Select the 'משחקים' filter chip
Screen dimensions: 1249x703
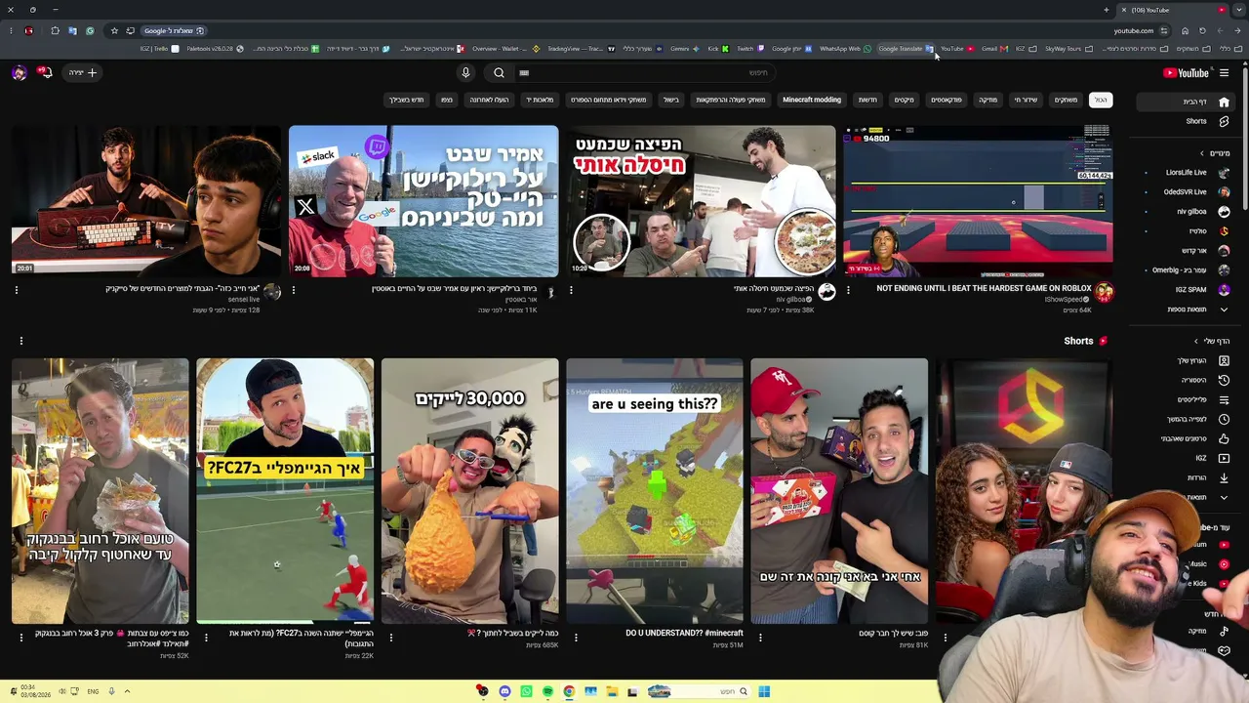1066,100
